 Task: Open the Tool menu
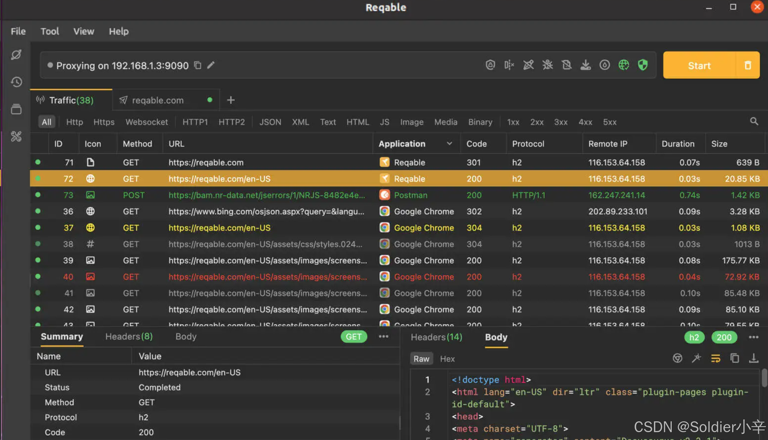pyautogui.click(x=50, y=31)
